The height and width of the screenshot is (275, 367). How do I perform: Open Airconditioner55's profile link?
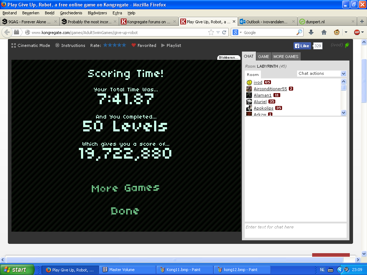(x=270, y=89)
